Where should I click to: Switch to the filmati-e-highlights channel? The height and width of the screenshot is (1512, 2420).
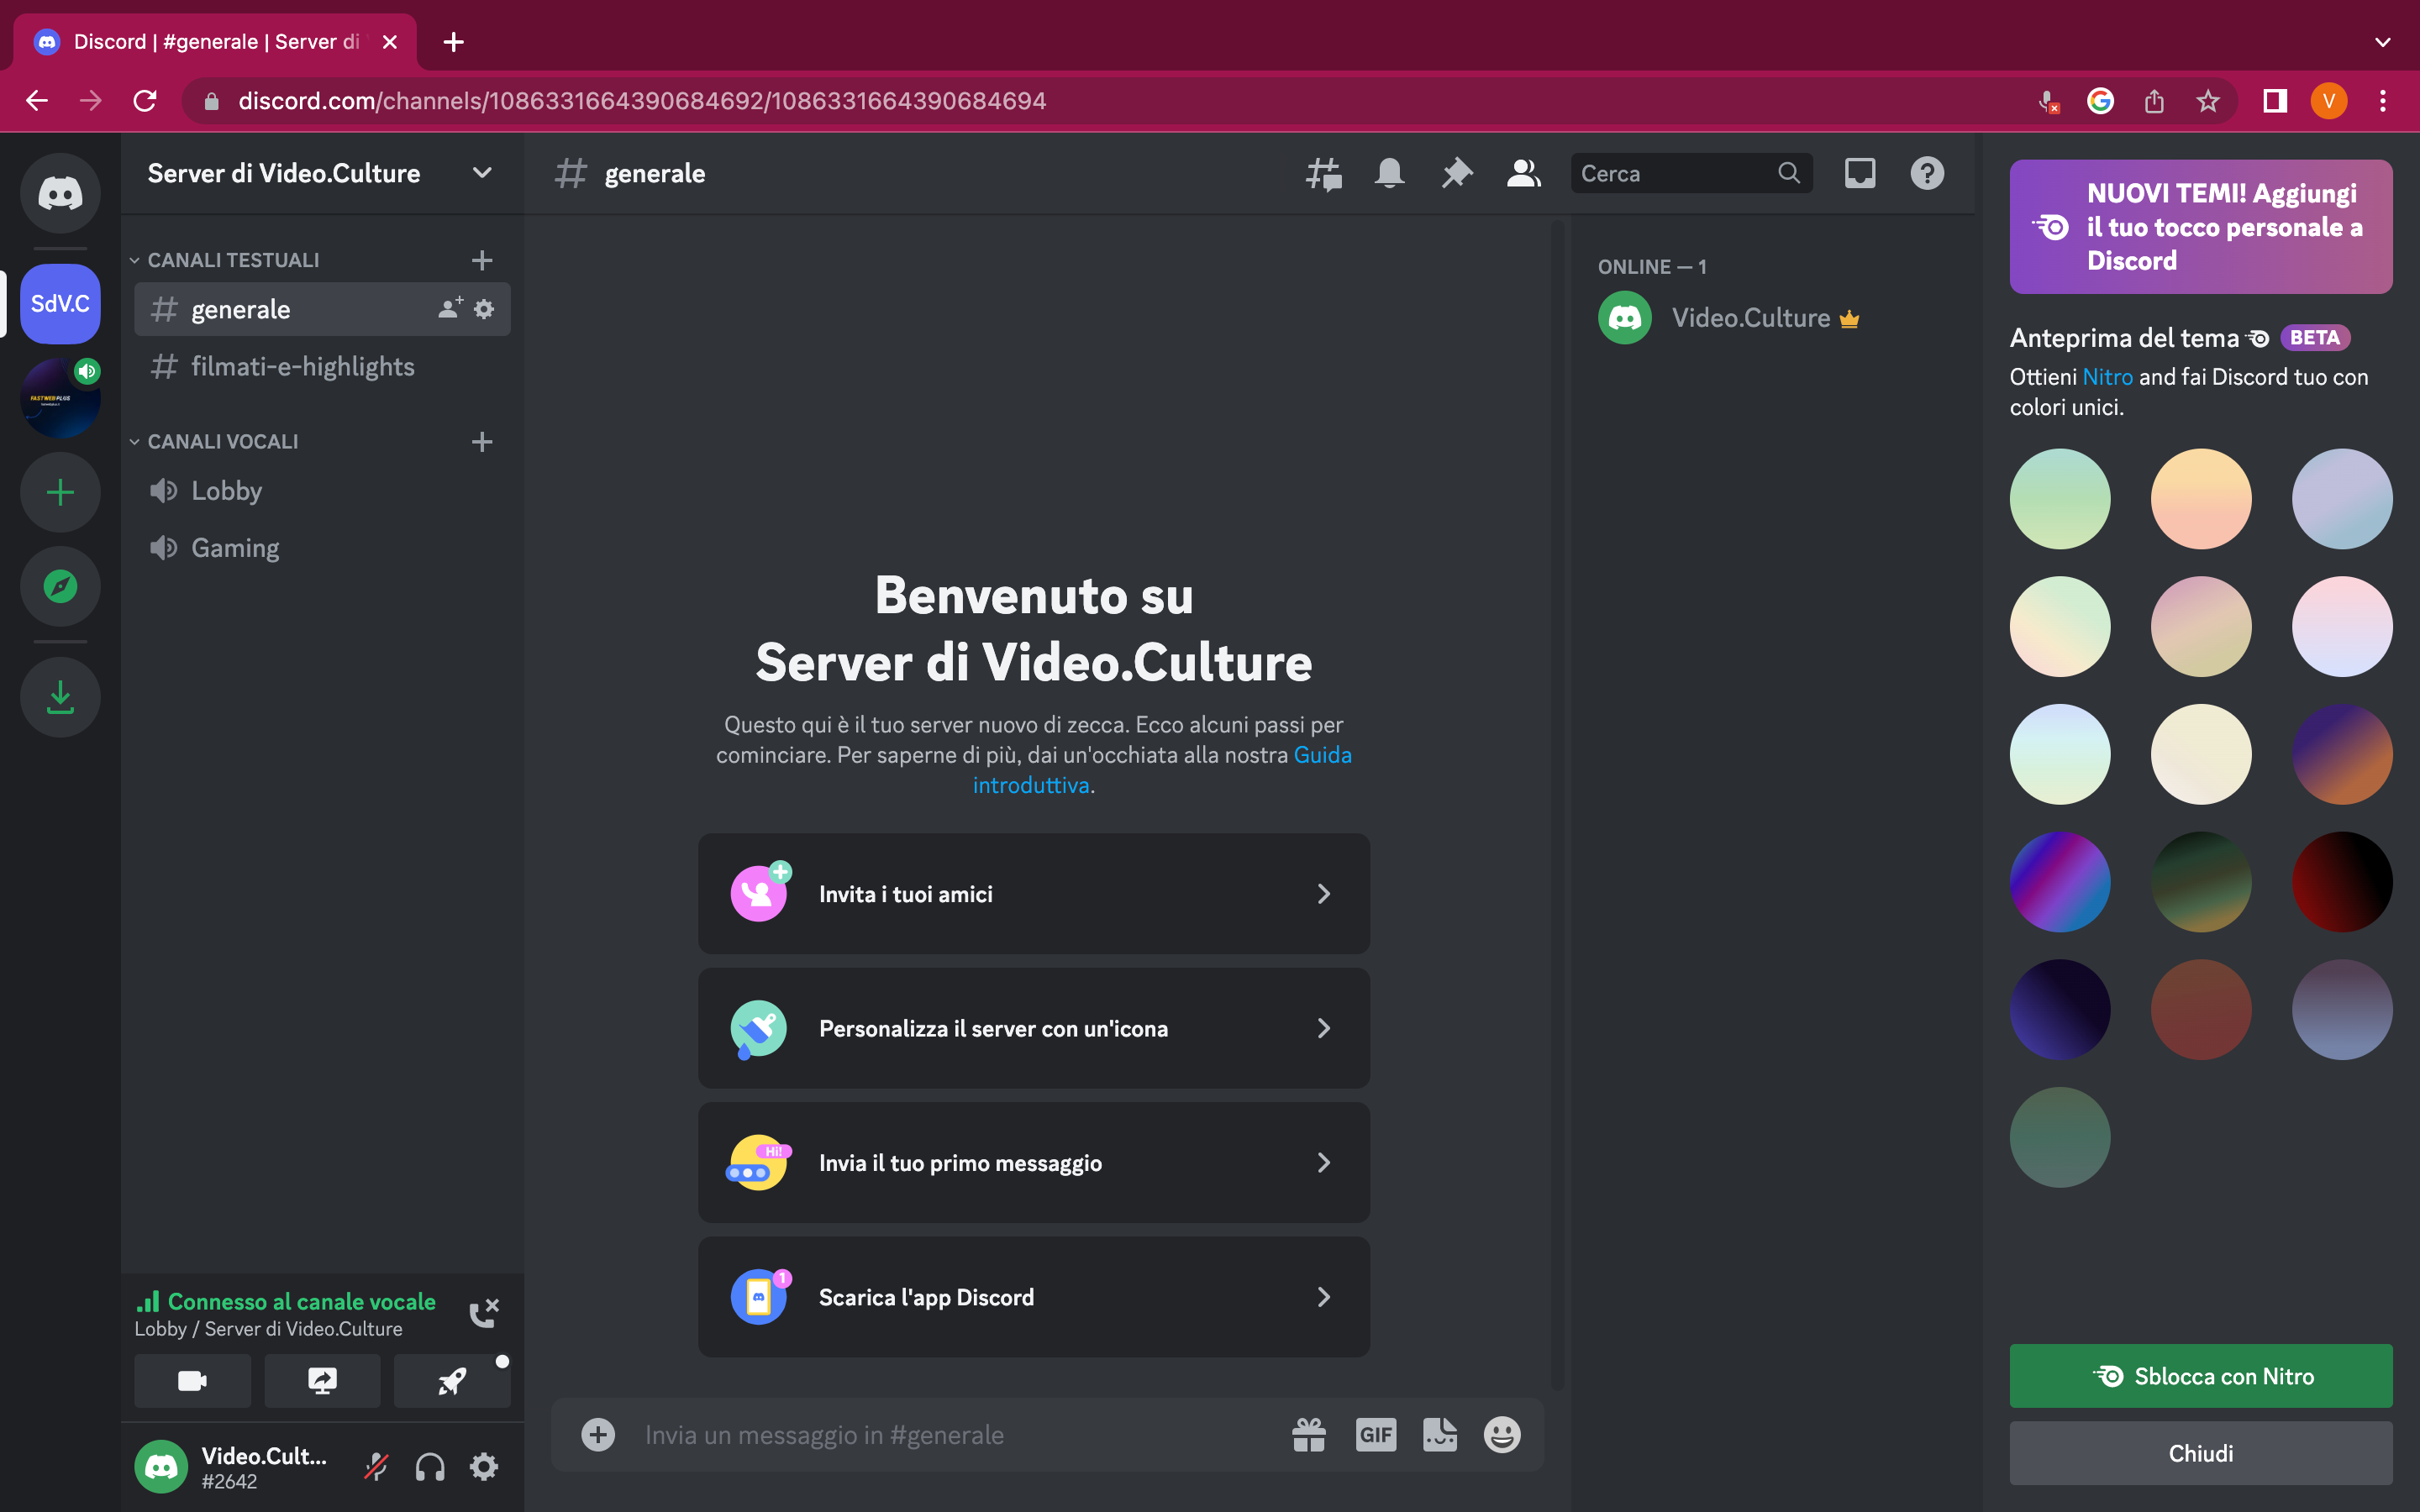(x=302, y=366)
